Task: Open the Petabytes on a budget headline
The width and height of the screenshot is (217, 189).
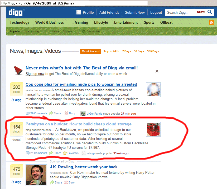Action: 79,124
